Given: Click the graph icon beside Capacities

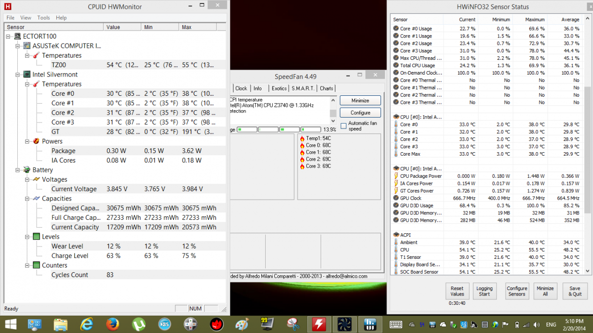Looking at the screenshot, I should [37, 199].
